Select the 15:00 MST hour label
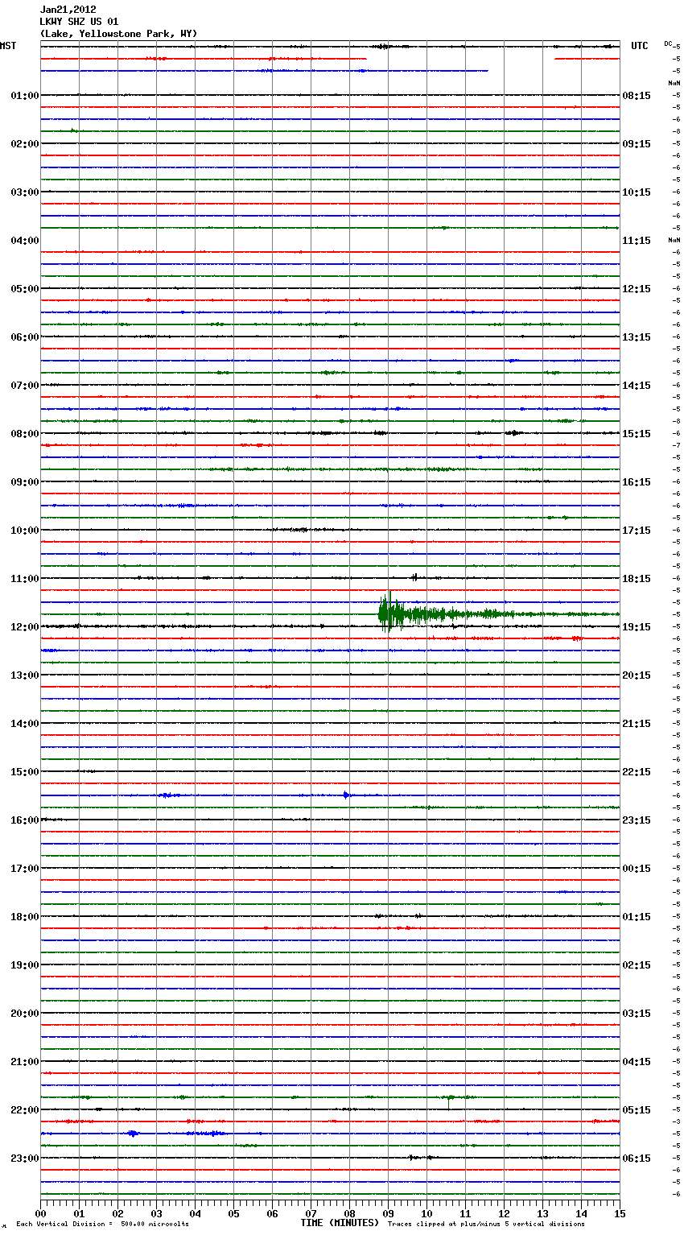 point(24,772)
